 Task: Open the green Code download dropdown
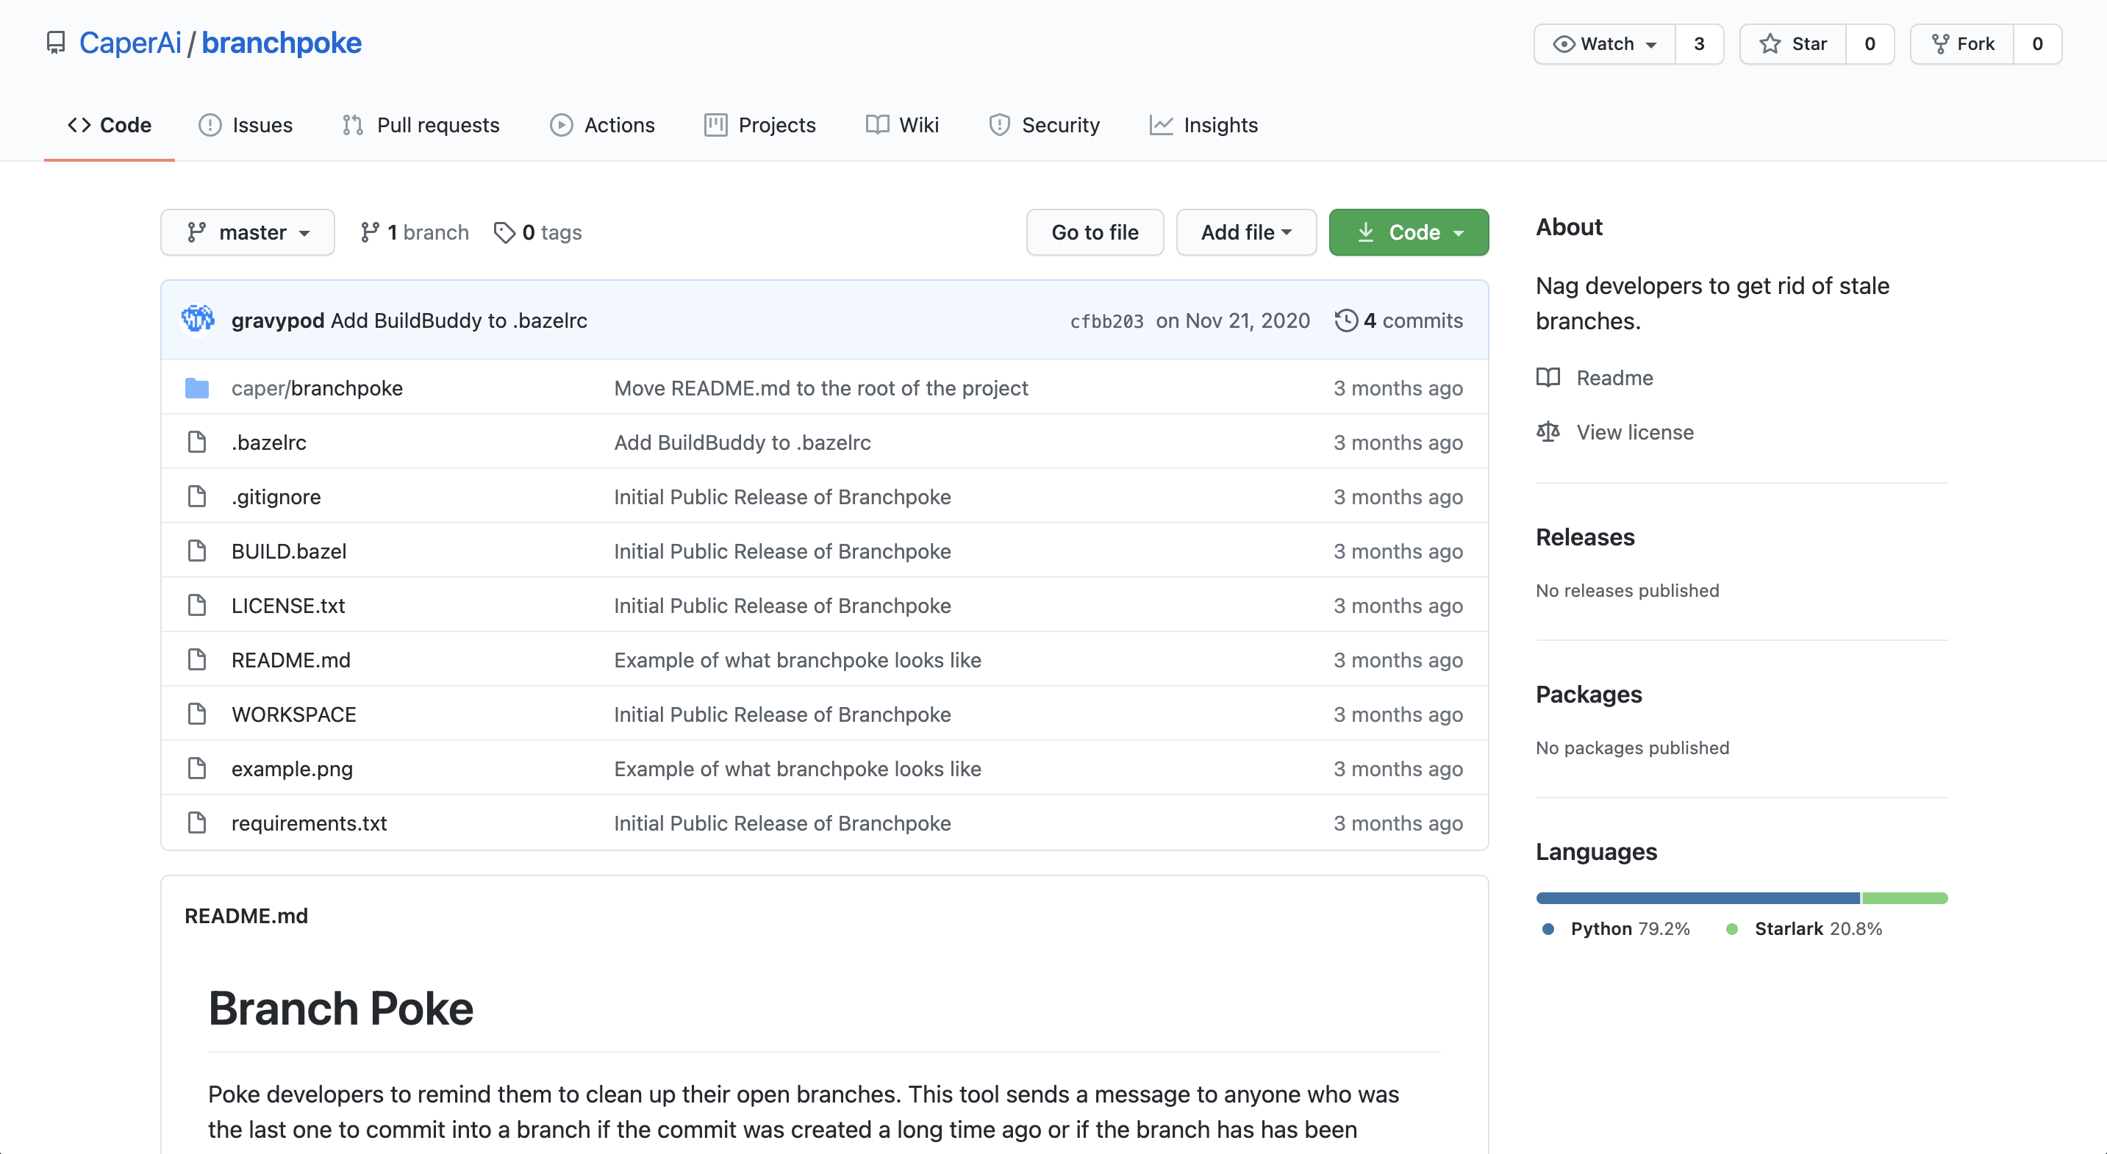[1409, 232]
